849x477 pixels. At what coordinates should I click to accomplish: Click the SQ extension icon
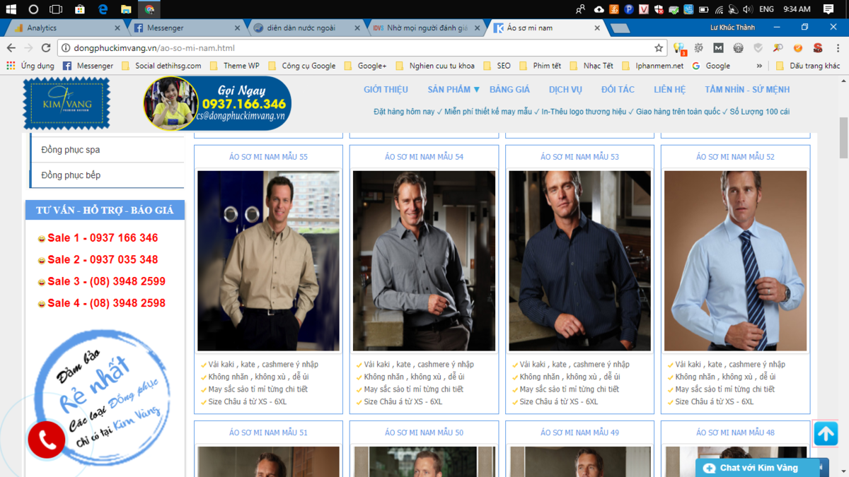pos(698,48)
